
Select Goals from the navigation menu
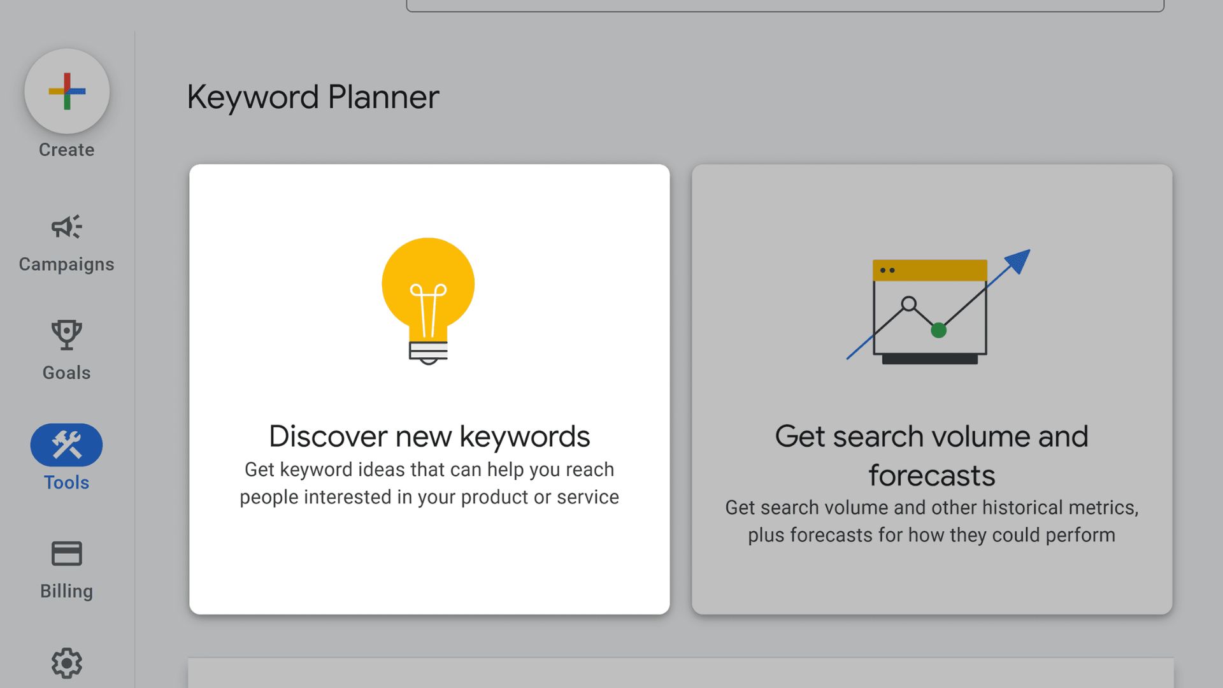coord(66,373)
